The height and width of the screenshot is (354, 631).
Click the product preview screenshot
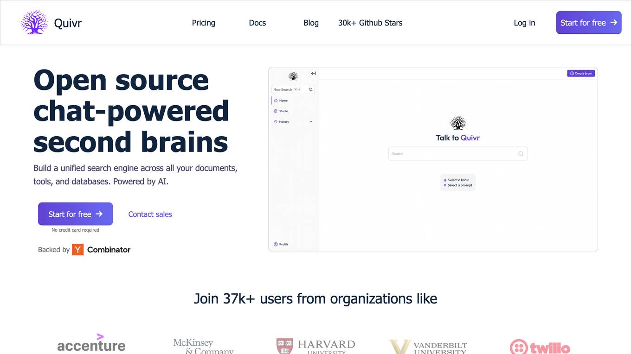click(x=433, y=159)
